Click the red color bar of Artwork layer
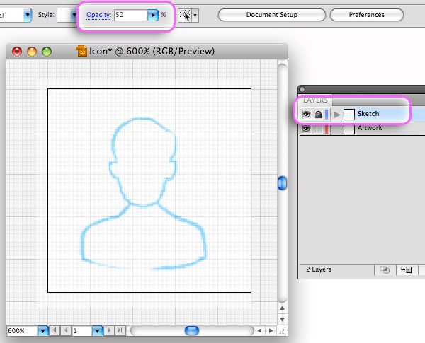The image size is (425, 343). coord(327,129)
